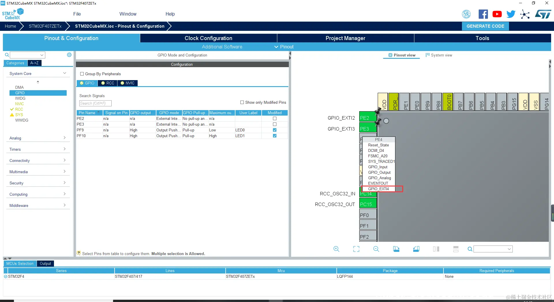Select the RCC configuration tab
Screen dimensions: 554x302
point(108,83)
